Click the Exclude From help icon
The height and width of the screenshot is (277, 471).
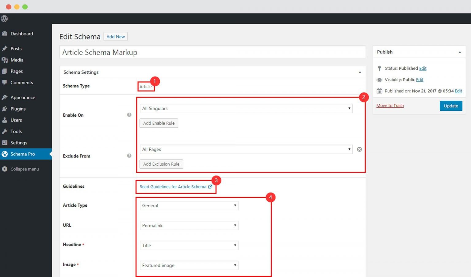[x=129, y=155]
